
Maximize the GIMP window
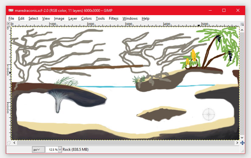224,11
